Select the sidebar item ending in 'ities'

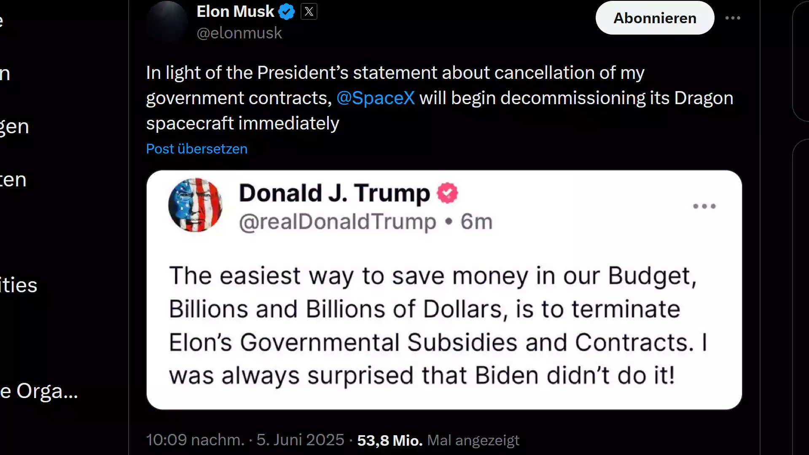point(19,285)
